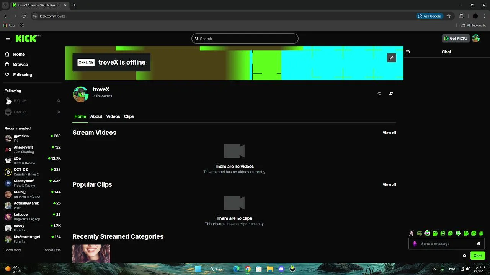This screenshot has width=490, height=275.
Task: Collapse the chat panel with the arrow icon
Action: 408,52
